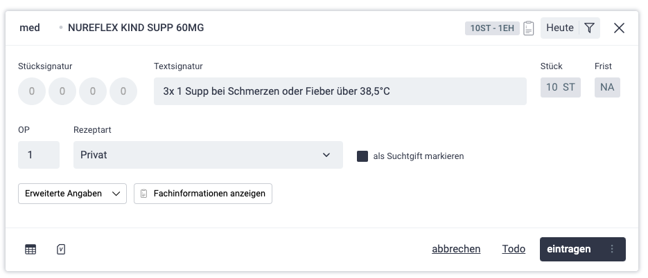648x278 pixels.
Task: Open the Rezeptart Privat dropdown
Action: tap(208, 155)
